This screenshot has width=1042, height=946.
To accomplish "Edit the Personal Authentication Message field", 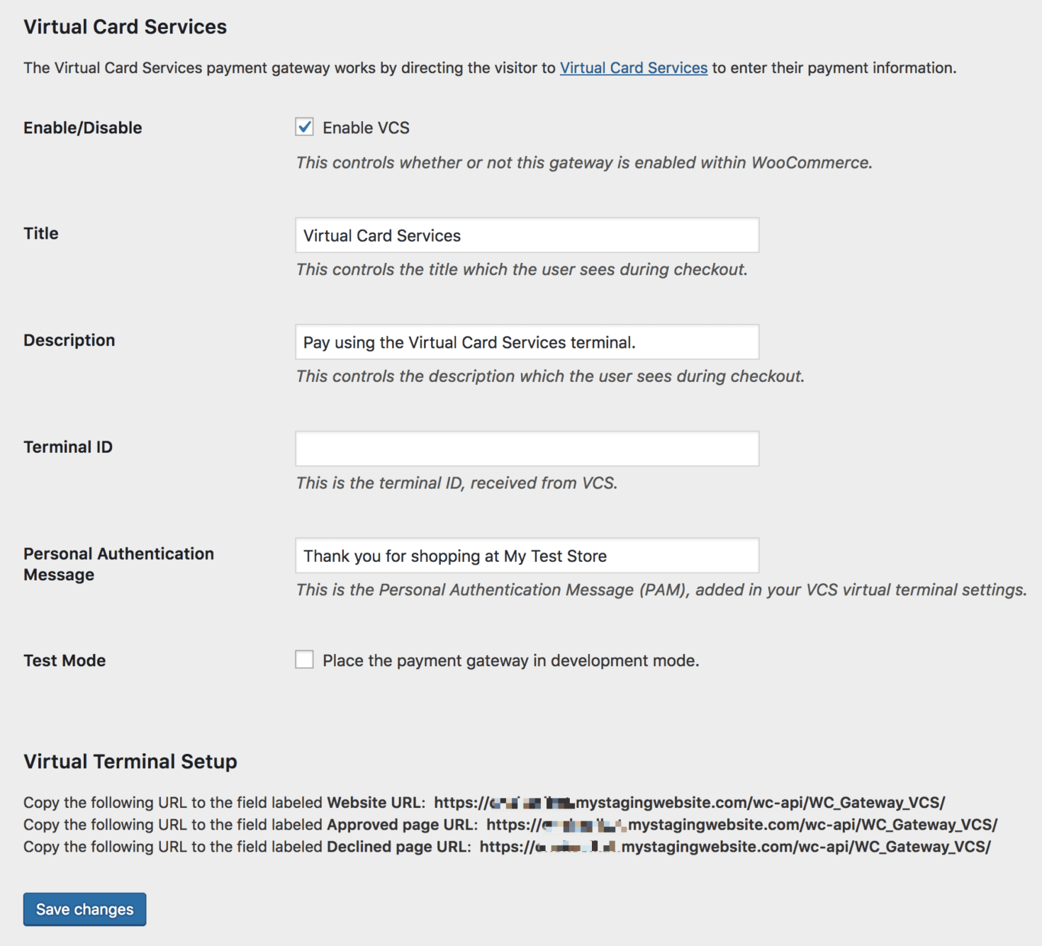I will point(526,556).
